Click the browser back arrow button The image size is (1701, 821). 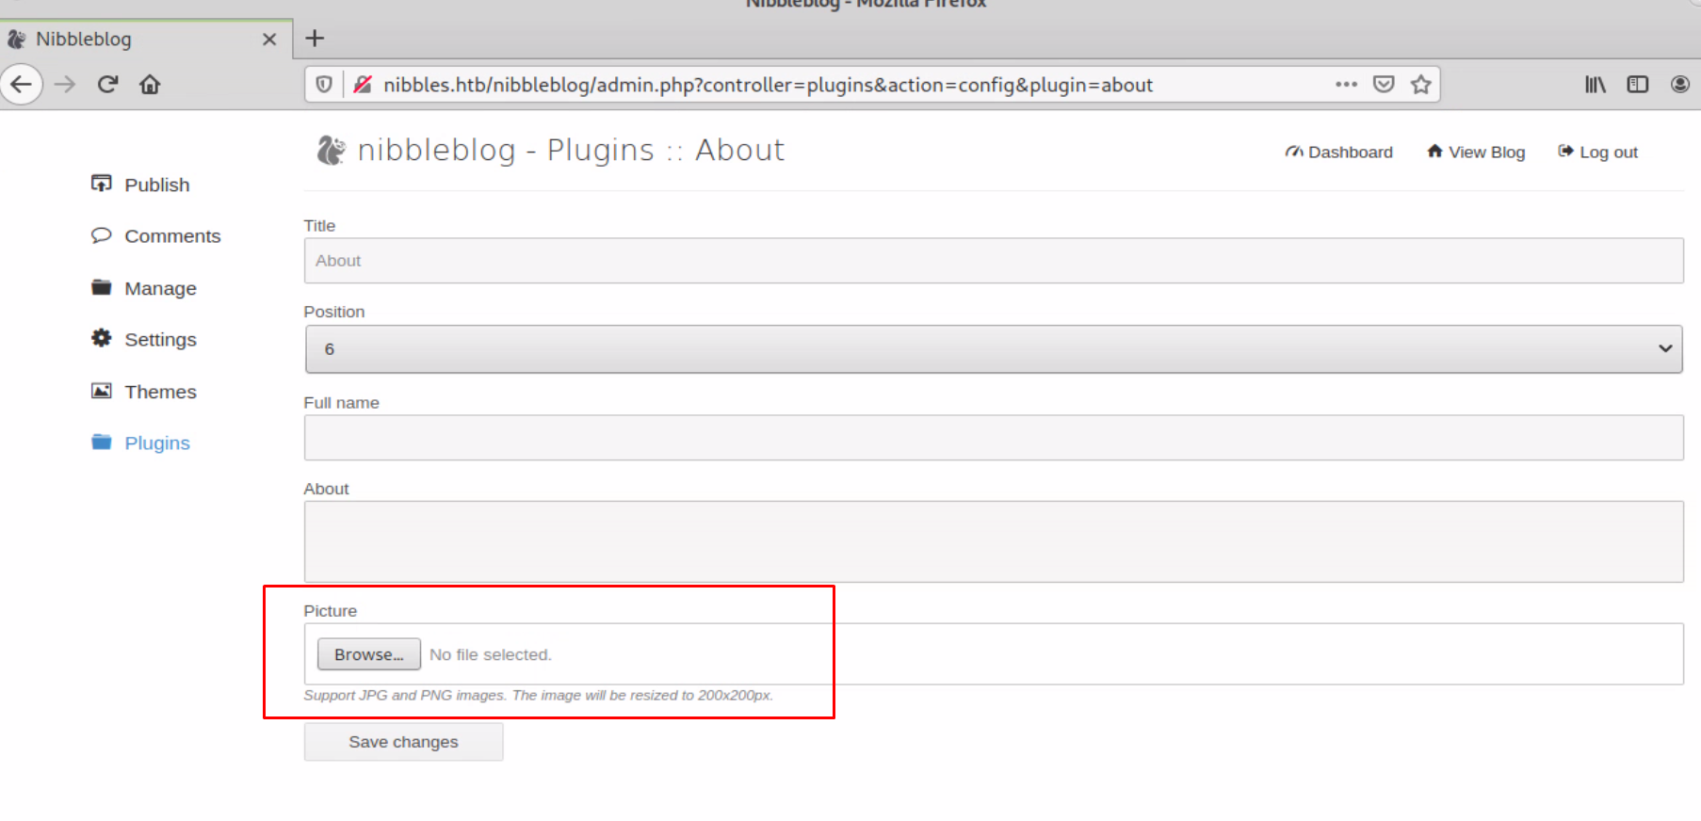point(22,85)
